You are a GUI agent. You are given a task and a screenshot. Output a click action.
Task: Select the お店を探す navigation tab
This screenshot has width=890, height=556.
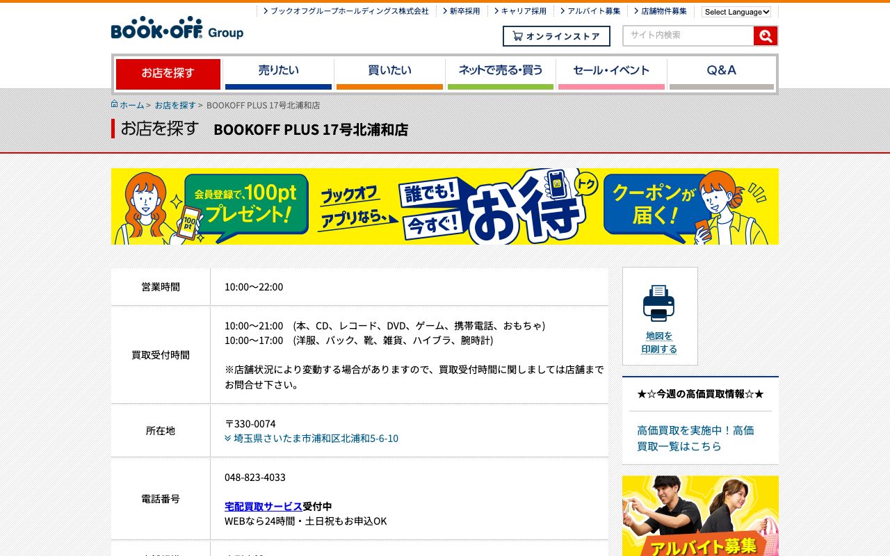168,74
